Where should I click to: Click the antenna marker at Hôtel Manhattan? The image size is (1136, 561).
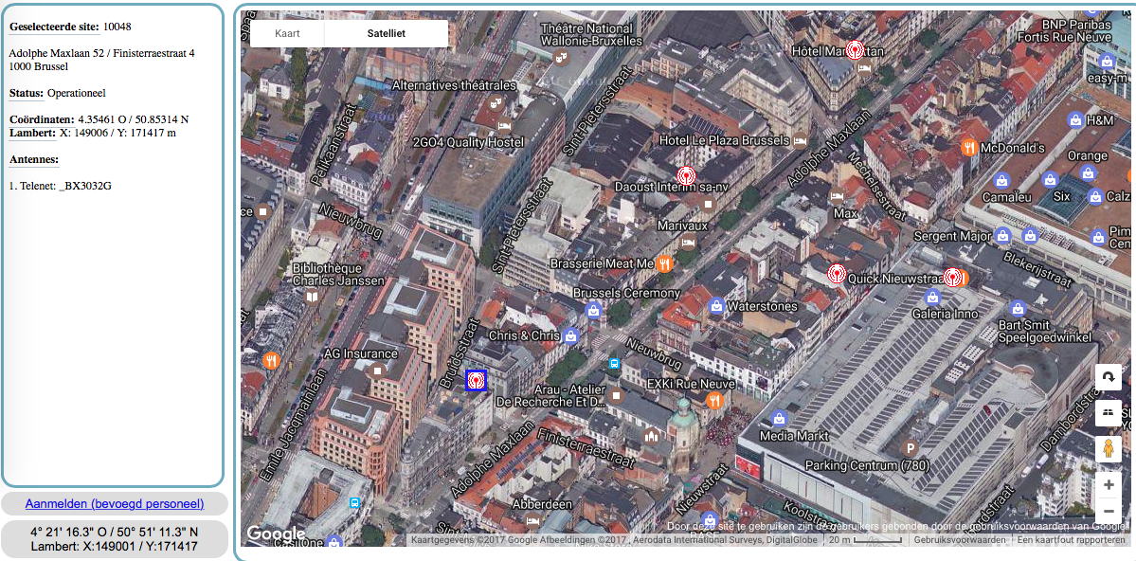856,51
